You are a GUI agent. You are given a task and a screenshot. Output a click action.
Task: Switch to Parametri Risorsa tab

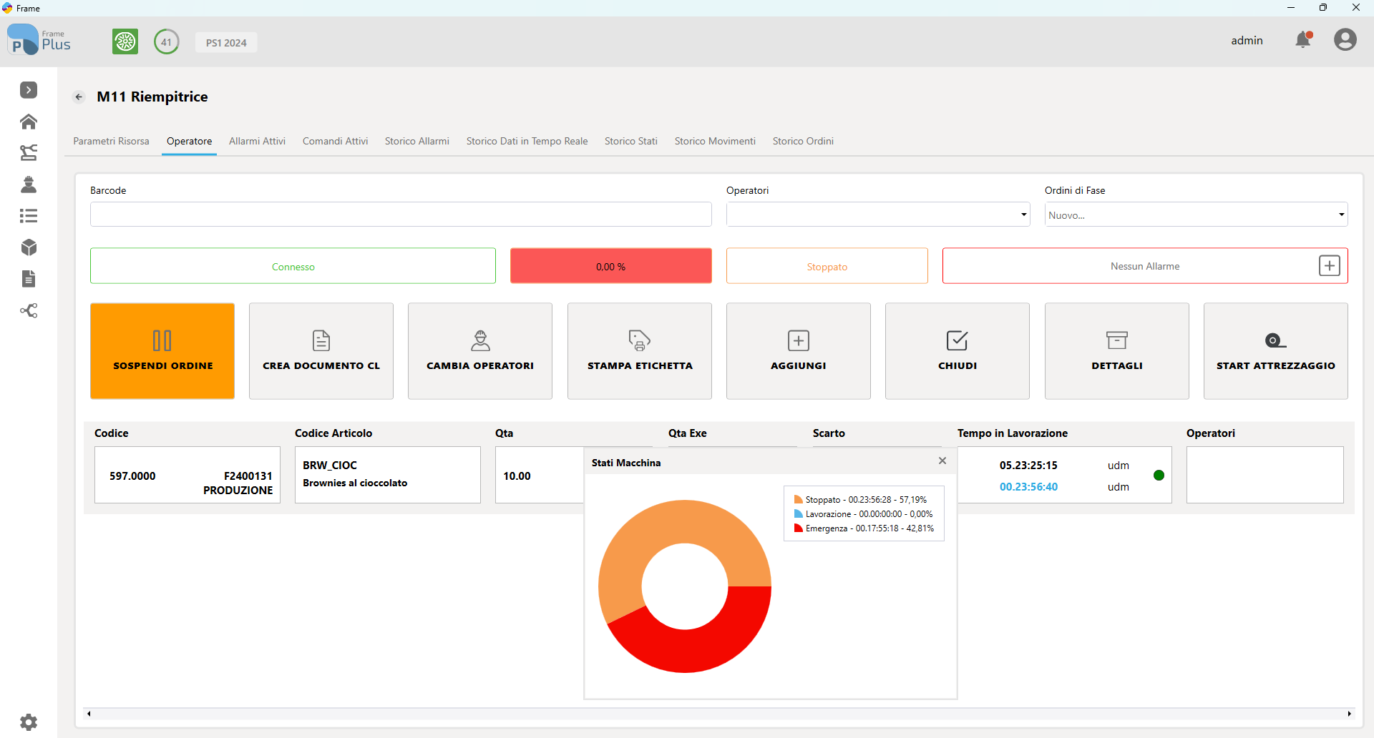[x=111, y=141]
